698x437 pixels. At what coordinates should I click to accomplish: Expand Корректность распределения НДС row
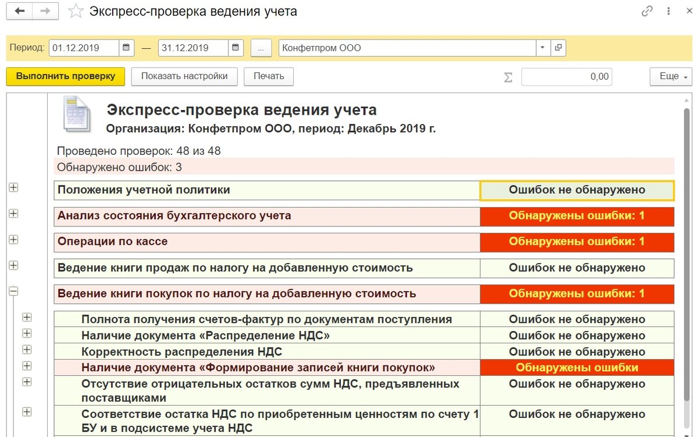click(27, 349)
